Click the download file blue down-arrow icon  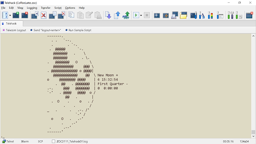(x=108, y=15)
